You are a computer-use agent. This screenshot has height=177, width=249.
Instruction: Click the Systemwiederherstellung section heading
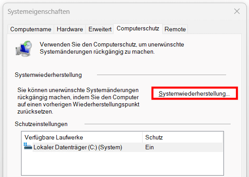pos(48,75)
